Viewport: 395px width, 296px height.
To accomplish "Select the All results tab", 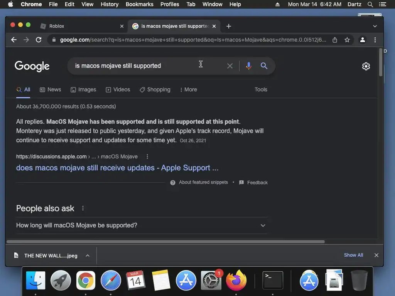I will (23, 89).
